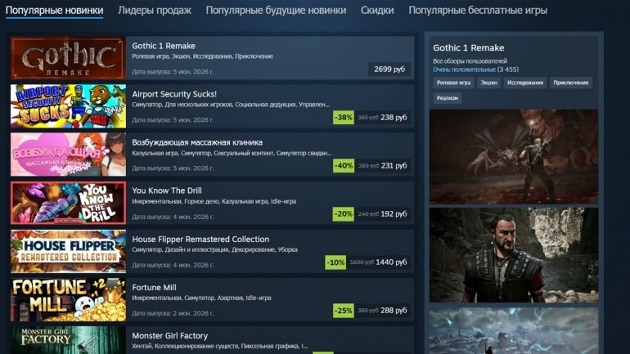Switch to Популярные новинки tab

point(54,11)
